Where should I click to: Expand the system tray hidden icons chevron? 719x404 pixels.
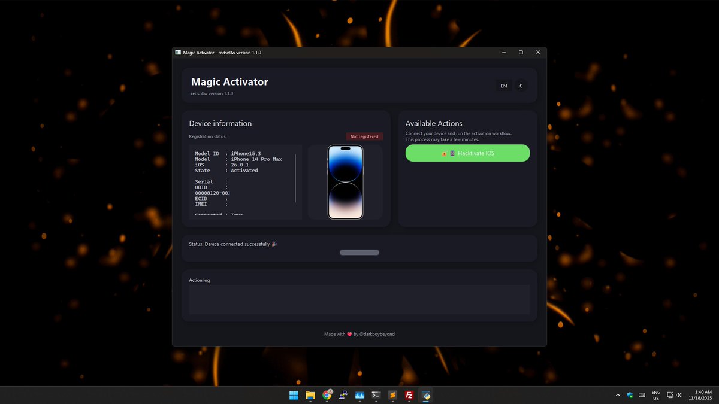(x=618, y=395)
